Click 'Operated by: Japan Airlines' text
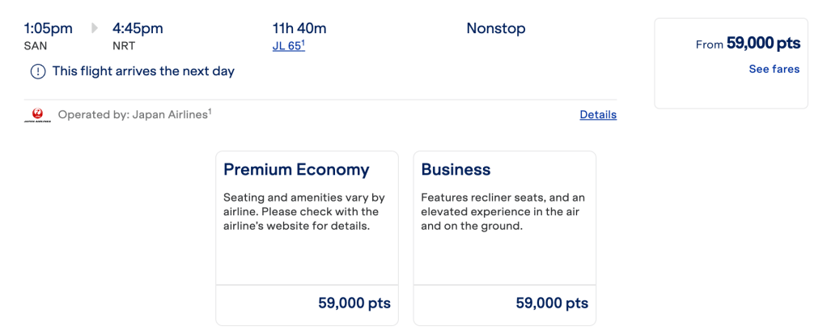Image resolution: width=827 pixels, height=335 pixels. [x=134, y=115]
